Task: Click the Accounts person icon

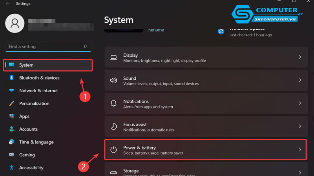Action: 12,129
